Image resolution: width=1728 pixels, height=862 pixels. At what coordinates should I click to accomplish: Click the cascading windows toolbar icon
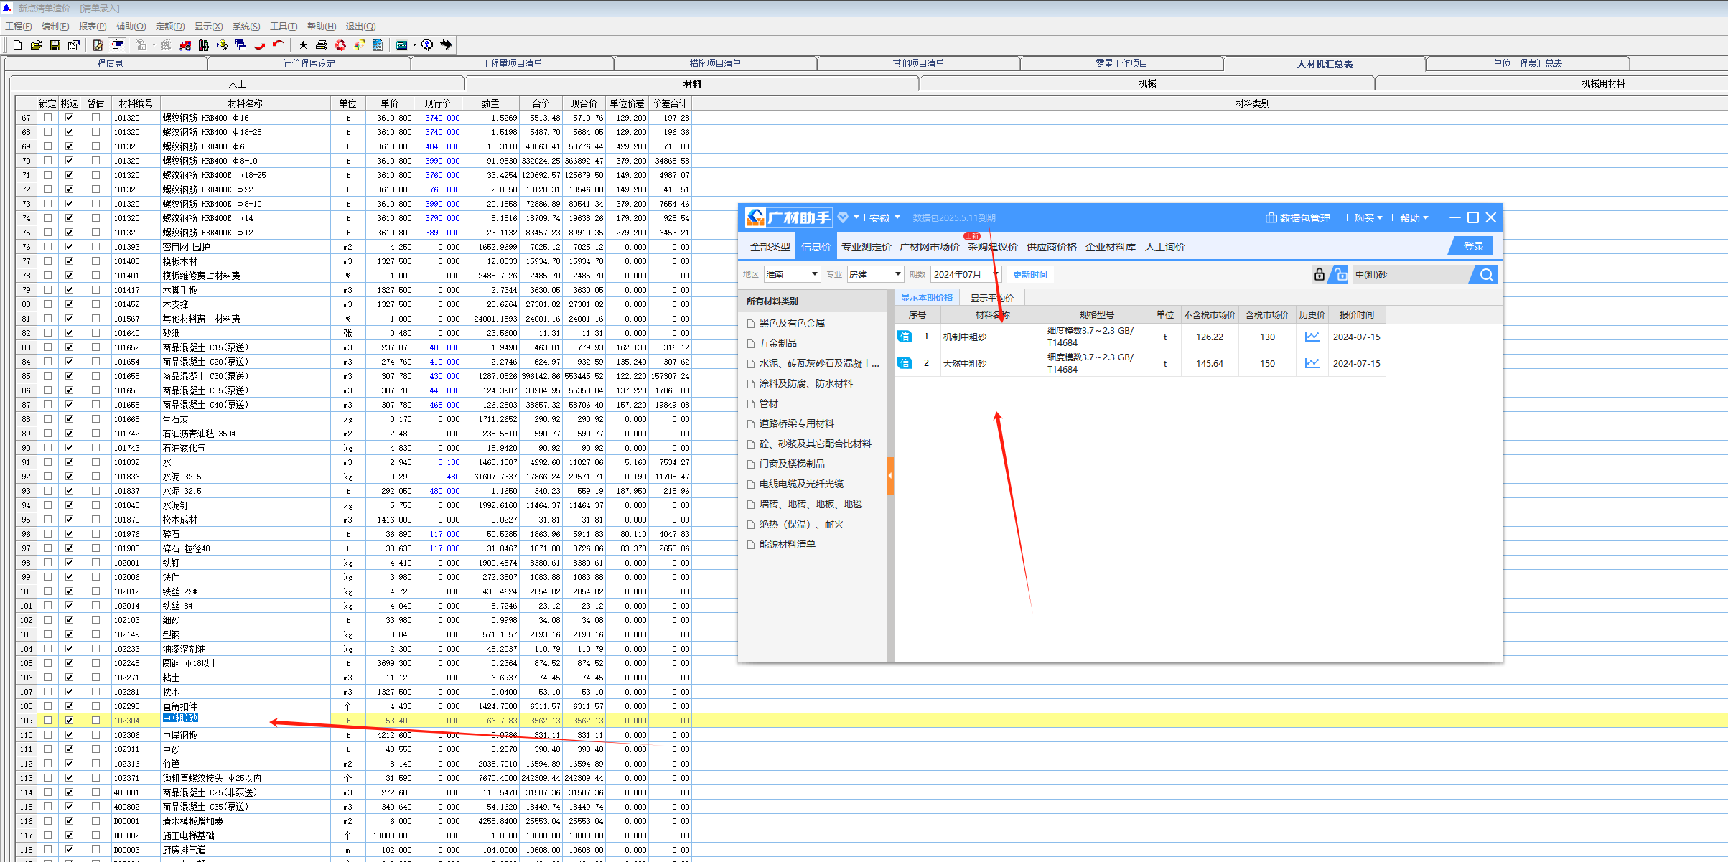(x=241, y=45)
